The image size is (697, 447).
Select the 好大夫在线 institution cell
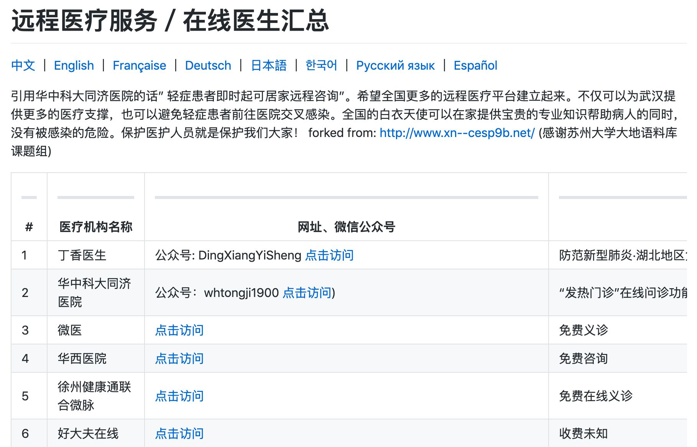[x=96, y=434]
